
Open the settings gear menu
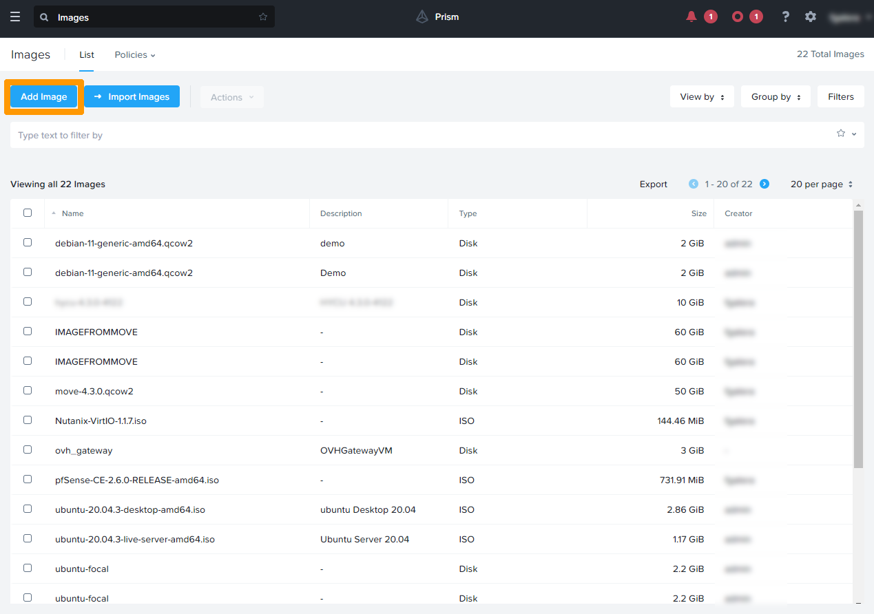(x=810, y=17)
